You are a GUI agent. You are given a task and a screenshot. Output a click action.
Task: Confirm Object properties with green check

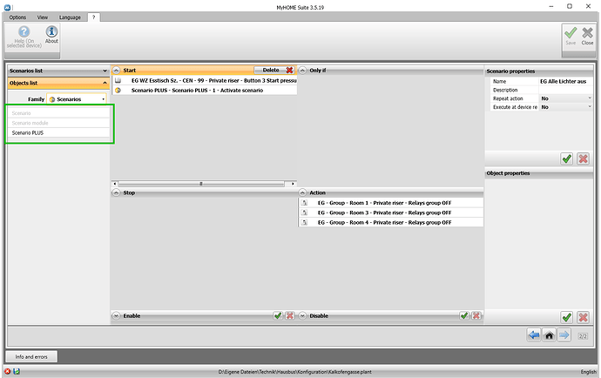pyautogui.click(x=566, y=317)
